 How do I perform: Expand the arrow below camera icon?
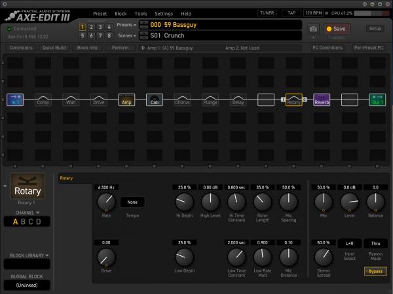[x=313, y=38]
